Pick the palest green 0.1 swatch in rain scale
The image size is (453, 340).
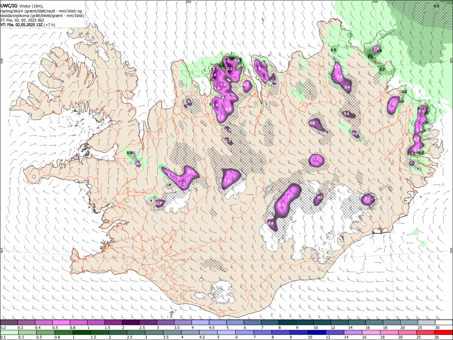click(10, 332)
